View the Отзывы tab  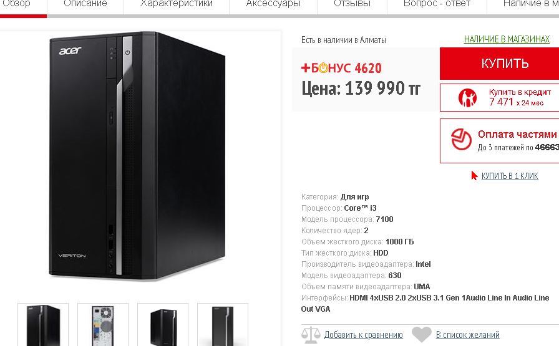point(352,4)
